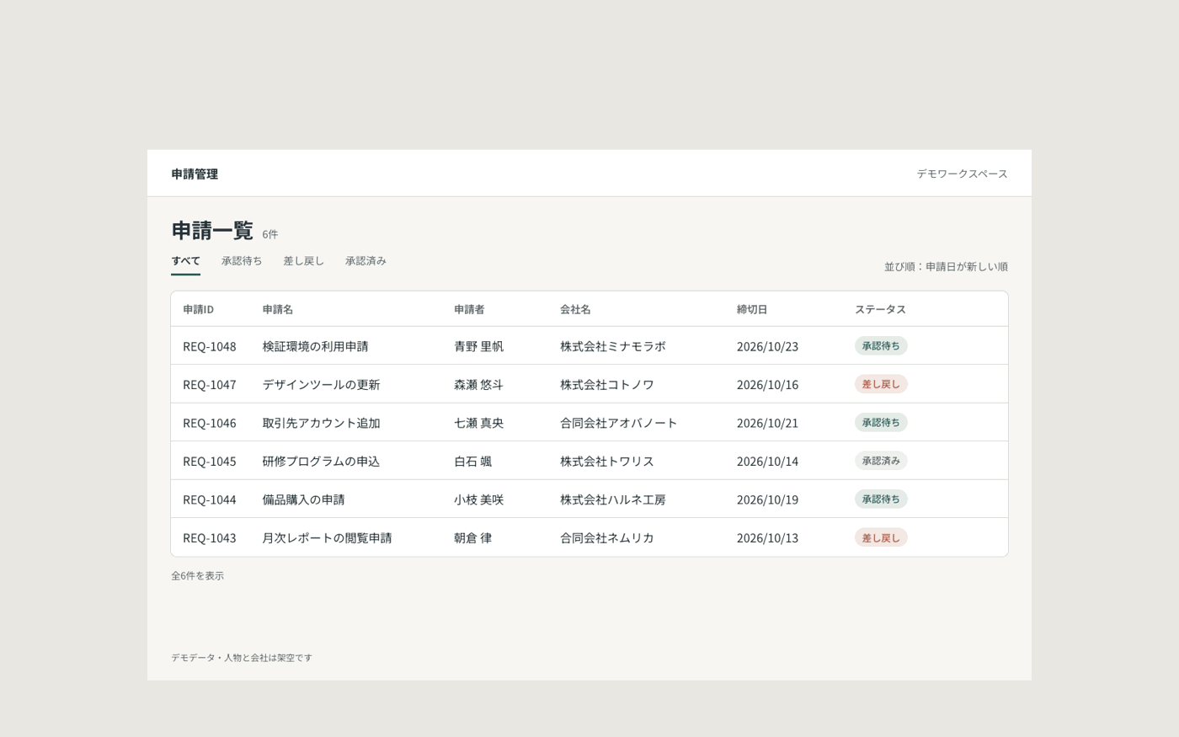The width and height of the screenshot is (1179, 737).
Task: Switch to the すべて tab
Action: pyautogui.click(x=185, y=261)
